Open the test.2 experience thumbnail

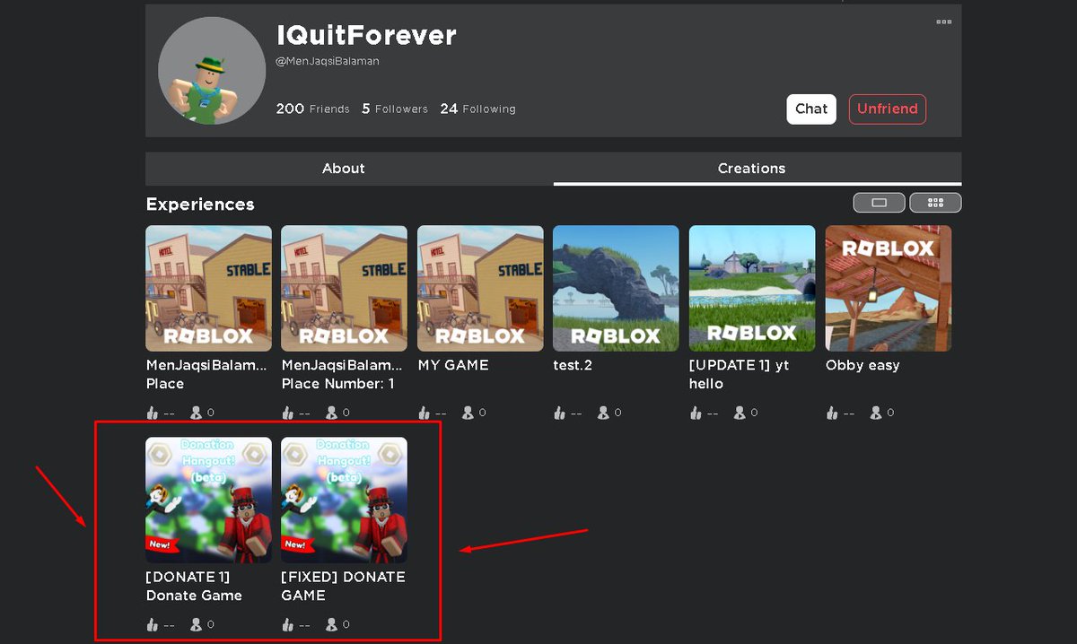coord(616,288)
